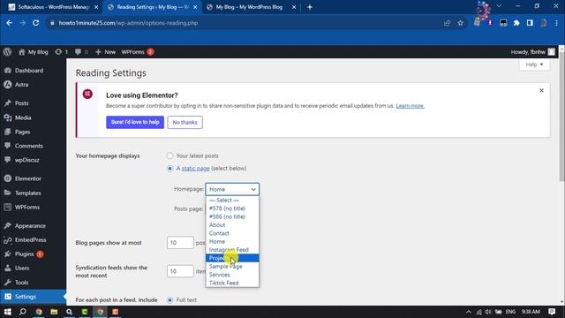Open the Howdy user account menu

(533, 52)
